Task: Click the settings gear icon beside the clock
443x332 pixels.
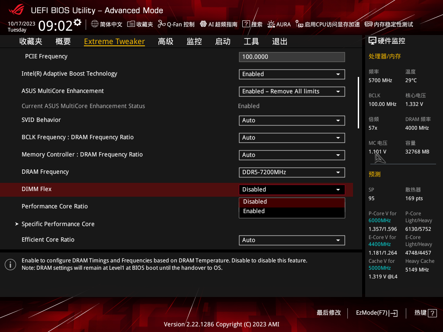Action: pyautogui.click(x=77, y=22)
